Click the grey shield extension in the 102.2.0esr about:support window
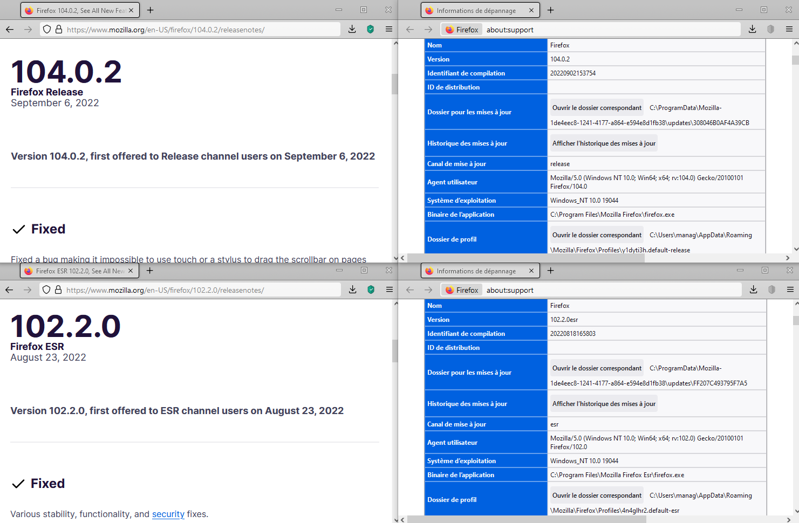Viewport: 799px width, 523px height. point(772,290)
